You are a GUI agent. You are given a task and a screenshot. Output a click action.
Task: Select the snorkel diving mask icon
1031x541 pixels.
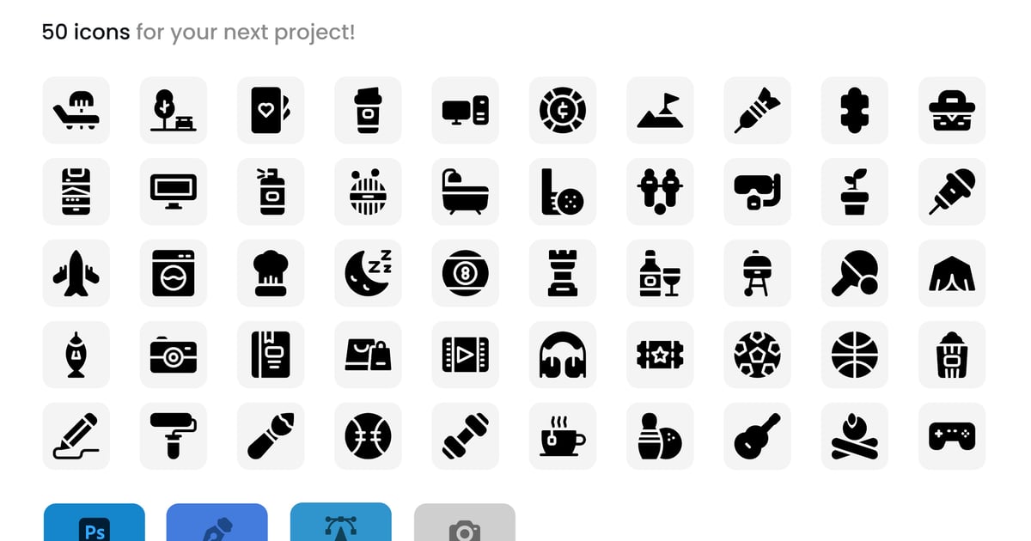click(x=758, y=191)
